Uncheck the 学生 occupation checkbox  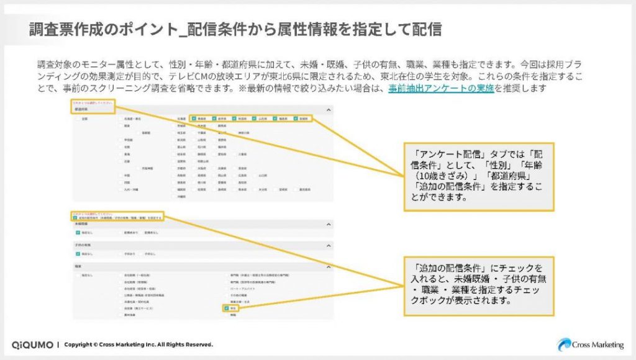226,308
